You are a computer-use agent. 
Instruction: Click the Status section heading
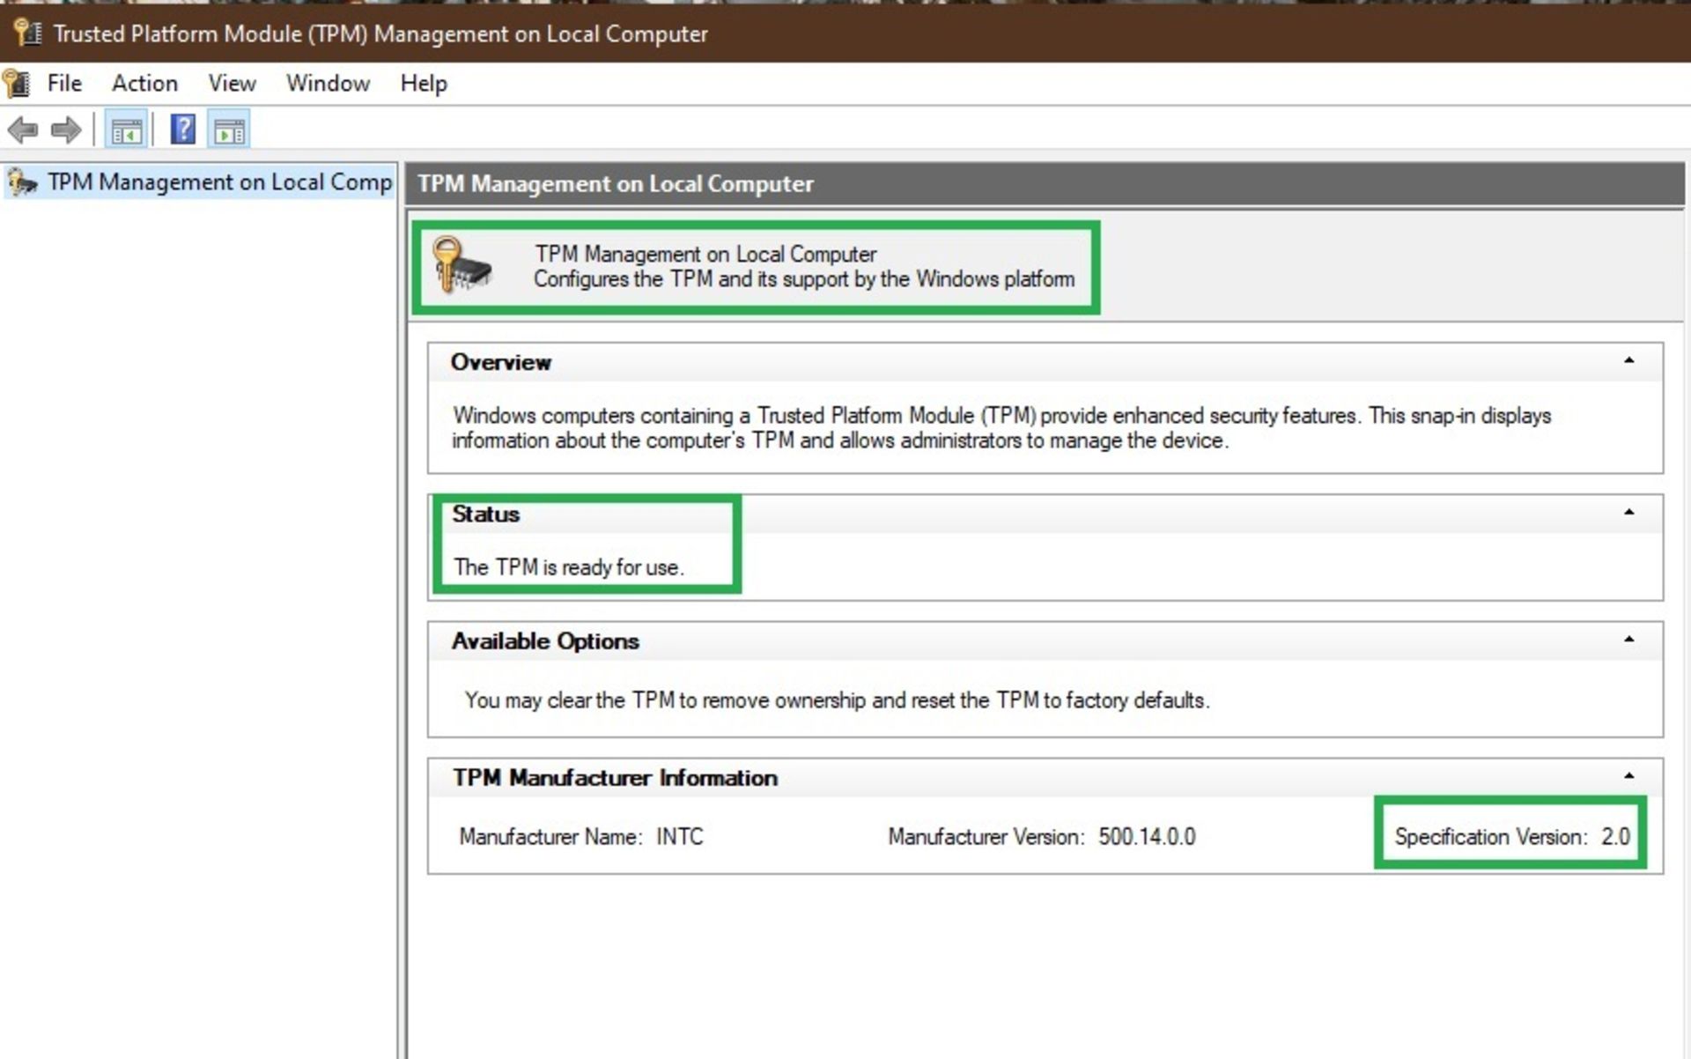pyautogui.click(x=485, y=514)
